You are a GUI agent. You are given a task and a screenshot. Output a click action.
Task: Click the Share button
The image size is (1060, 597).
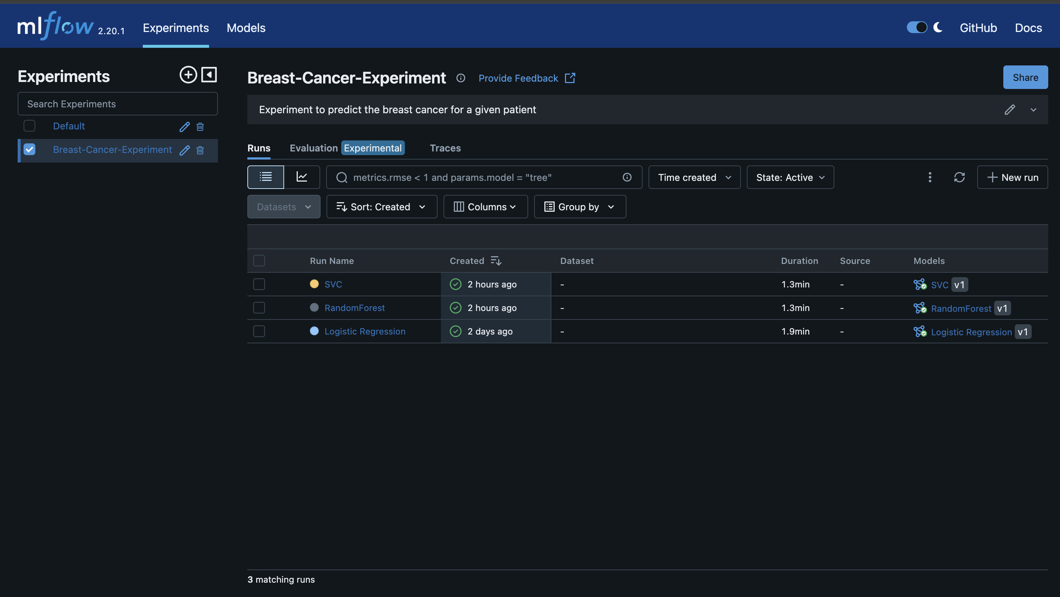point(1025,77)
